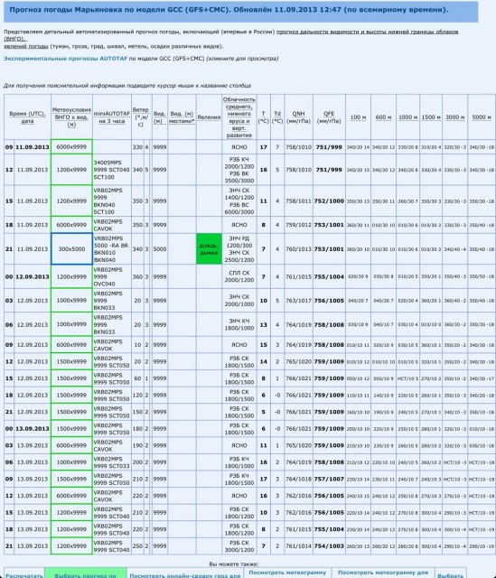
Task: Select the '34005MPS 9999 SCT040 SCT100' miniAUTOTAF cell
Action: point(112,170)
